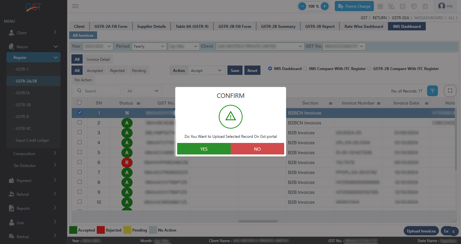Image resolution: width=461 pixels, height=244 pixels.
Task: Expand the Composition menu in sidebar
Action: click(x=34, y=153)
